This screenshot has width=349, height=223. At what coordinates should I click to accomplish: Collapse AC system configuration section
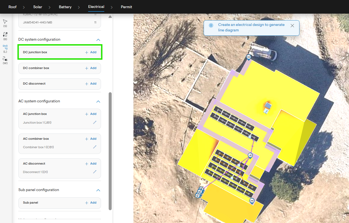pos(98,102)
